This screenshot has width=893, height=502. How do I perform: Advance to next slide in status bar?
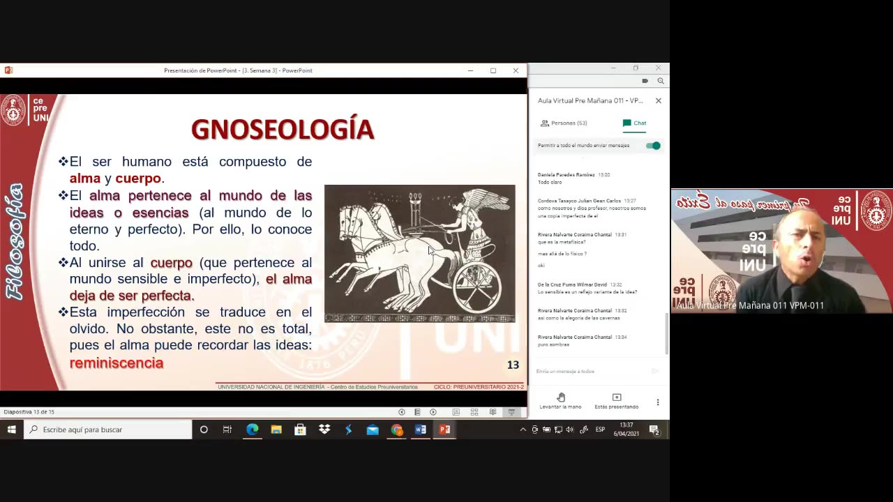(433, 412)
